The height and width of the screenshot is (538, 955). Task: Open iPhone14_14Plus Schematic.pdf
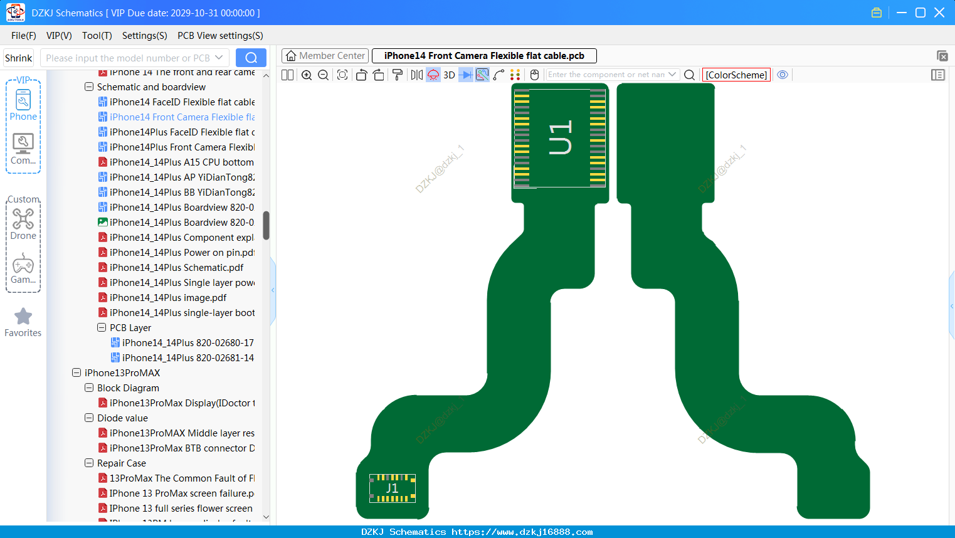pyautogui.click(x=171, y=267)
